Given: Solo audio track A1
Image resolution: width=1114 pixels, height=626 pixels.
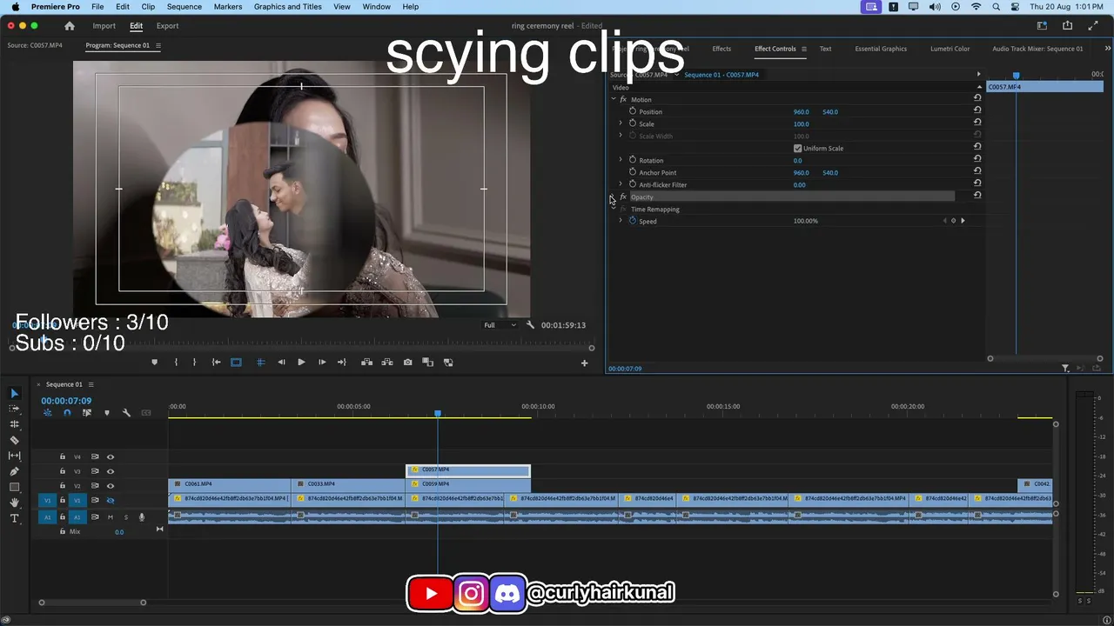Looking at the screenshot, I should (125, 517).
